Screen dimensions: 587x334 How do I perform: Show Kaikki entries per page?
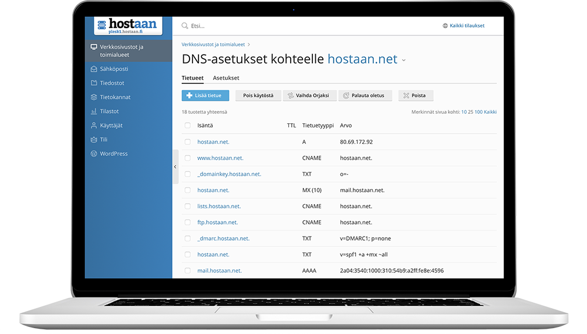490,112
